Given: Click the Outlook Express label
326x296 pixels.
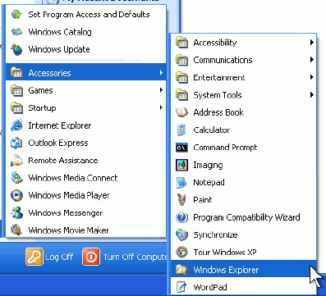Looking at the screenshot, I should (x=58, y=143).
